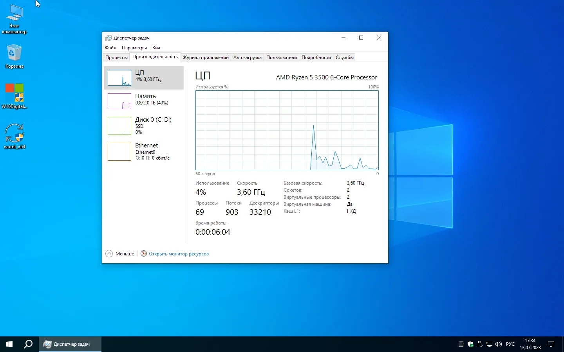Switch to Журнал приложений tab
The image size is (564, 352).
[x=206, y=57]
